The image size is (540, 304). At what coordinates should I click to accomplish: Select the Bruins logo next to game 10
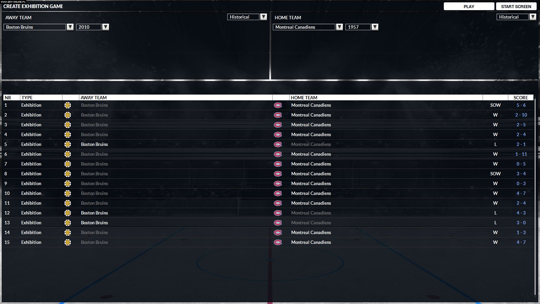coord(68,193)
